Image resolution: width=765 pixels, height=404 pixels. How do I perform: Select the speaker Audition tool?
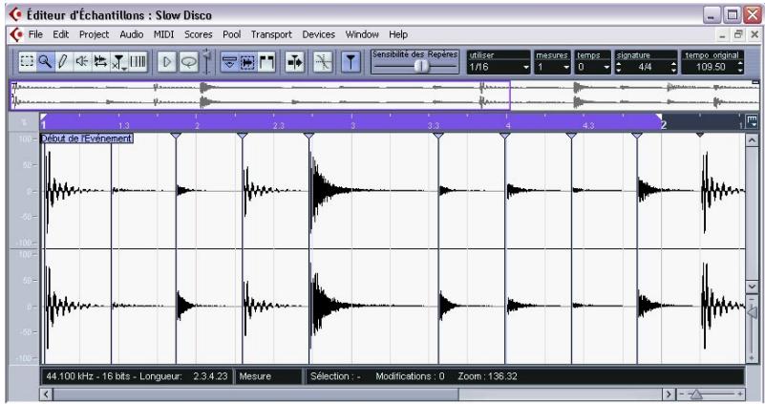tap(81, 62)
